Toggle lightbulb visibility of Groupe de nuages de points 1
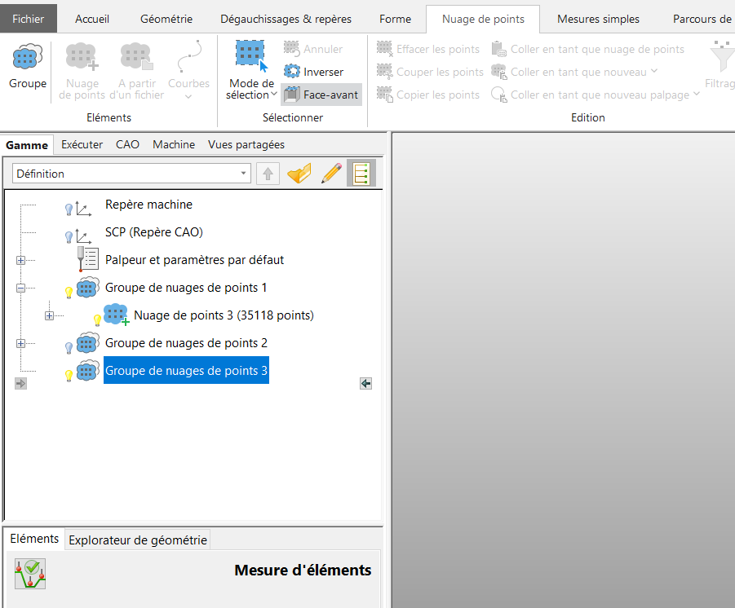The height and width of the screenshot is (608, 735). point(69,292)
